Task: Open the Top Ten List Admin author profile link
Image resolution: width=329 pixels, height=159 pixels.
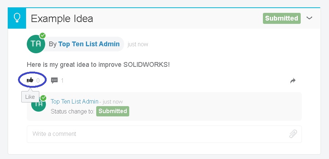Action: pos(89,44)
